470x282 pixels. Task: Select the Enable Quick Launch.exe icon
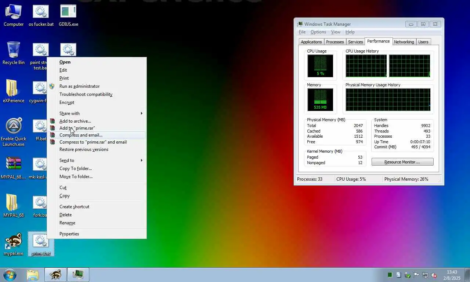[14, 132]
